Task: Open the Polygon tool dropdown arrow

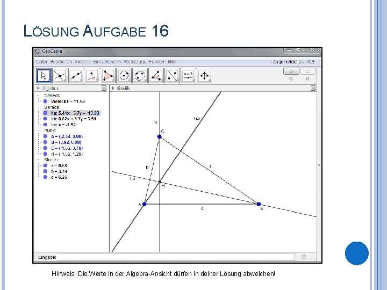Action: 113,81
